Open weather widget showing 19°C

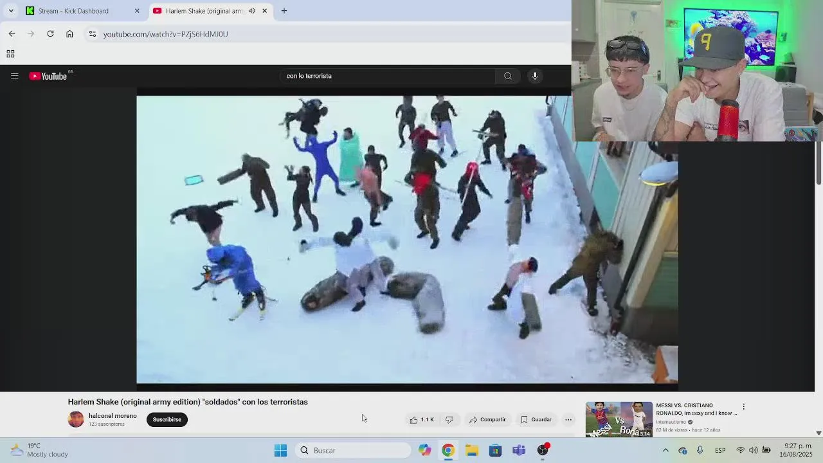coord(39,450)
